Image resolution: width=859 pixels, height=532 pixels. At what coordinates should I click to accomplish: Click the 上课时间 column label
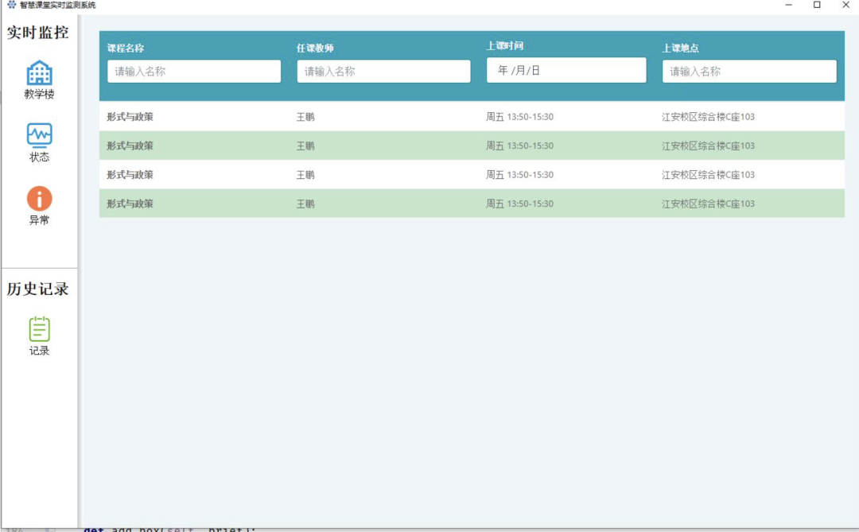[504, 46]
